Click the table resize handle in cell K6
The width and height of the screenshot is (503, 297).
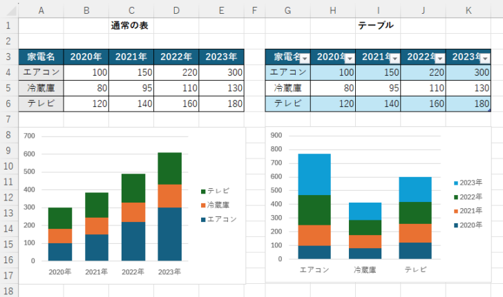pyautogui.click(x=488, y=109)
